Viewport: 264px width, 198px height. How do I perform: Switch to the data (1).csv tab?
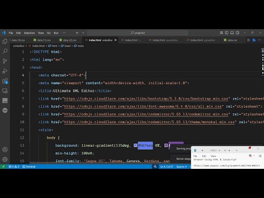42,40
